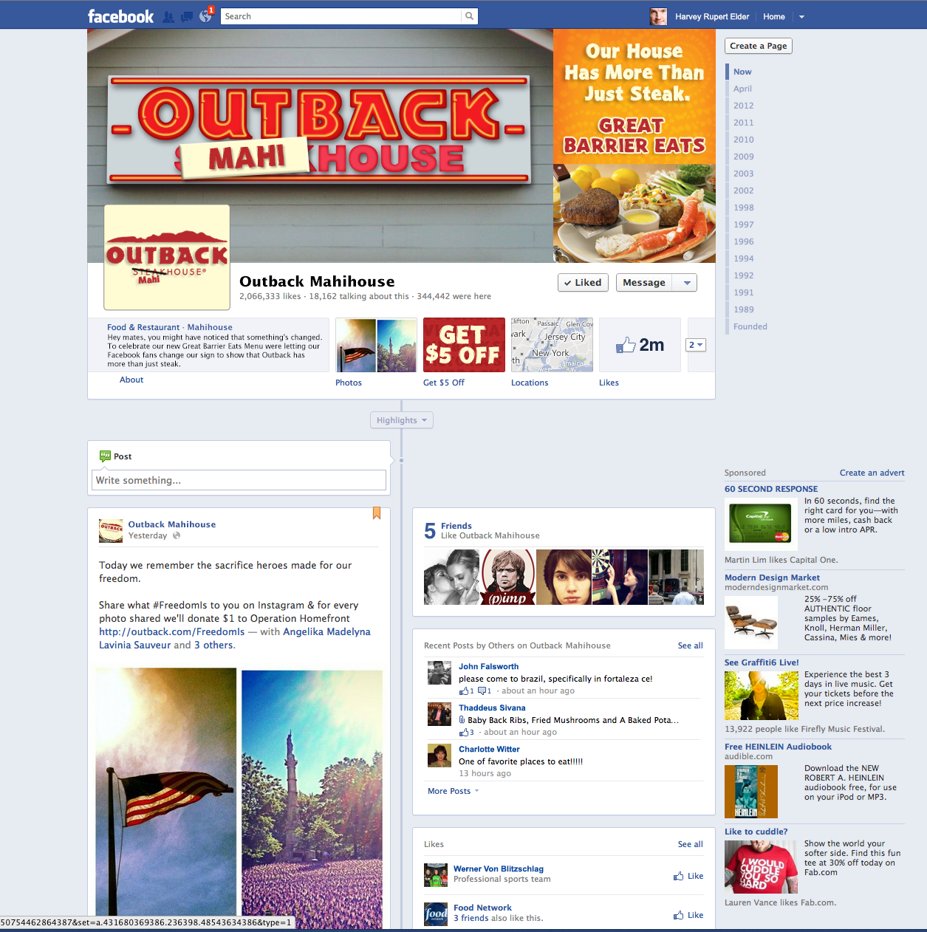The width and height of the screenshot is (927, 932).
Task: Click the Heinlein audiobook ad image
Action: pyautogui.click(x=751, y=792)
